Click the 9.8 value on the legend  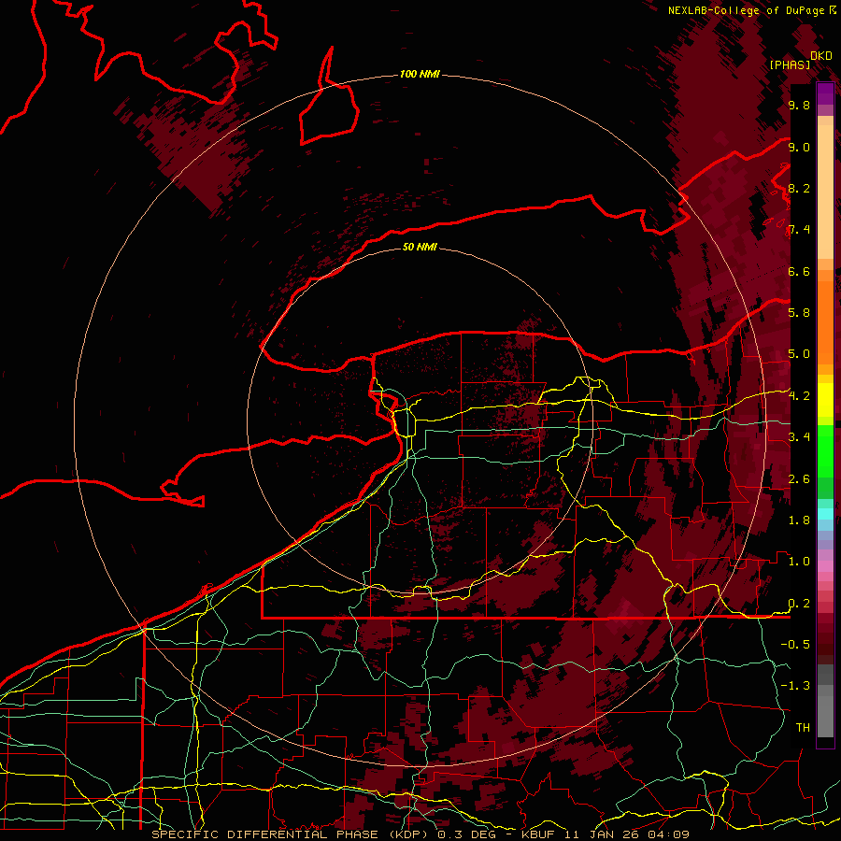click(x=799, y=105)
